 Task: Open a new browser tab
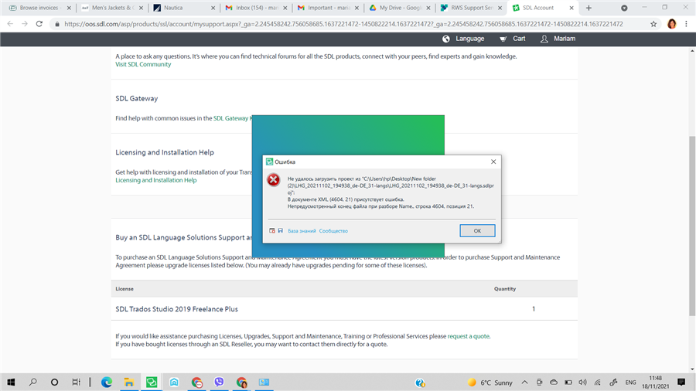589,8
